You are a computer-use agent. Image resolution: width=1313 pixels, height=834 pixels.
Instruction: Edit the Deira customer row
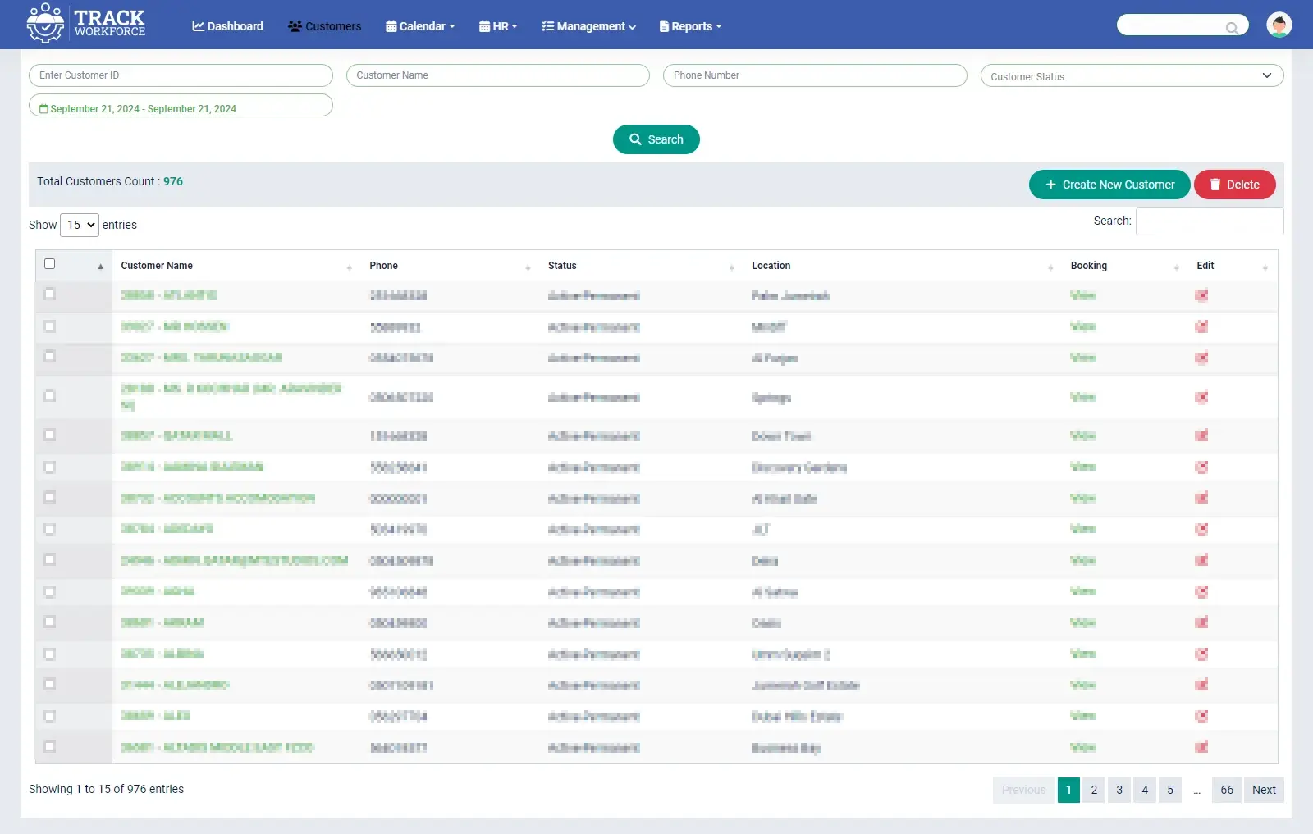pyautogui.click(x=1201, y=561)
